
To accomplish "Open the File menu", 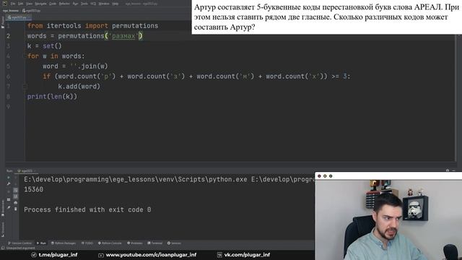I will [x=13, y=4].
